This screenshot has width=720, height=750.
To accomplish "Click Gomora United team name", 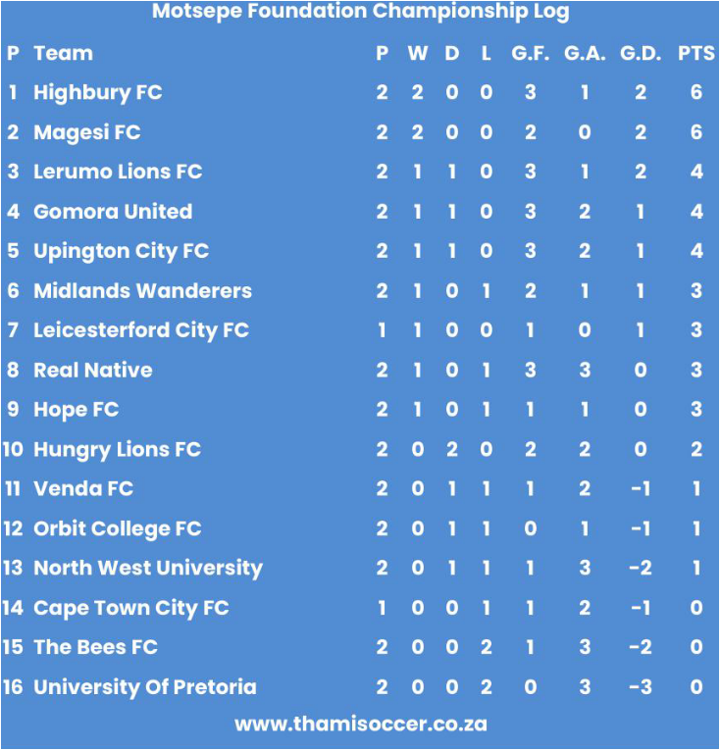I will [x=113, y=212].
